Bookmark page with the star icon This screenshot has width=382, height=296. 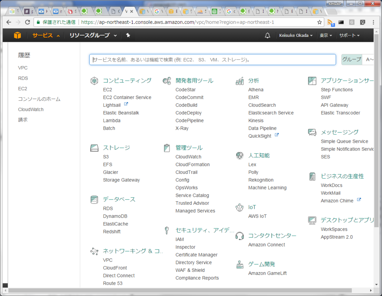(x=319, y=22)
